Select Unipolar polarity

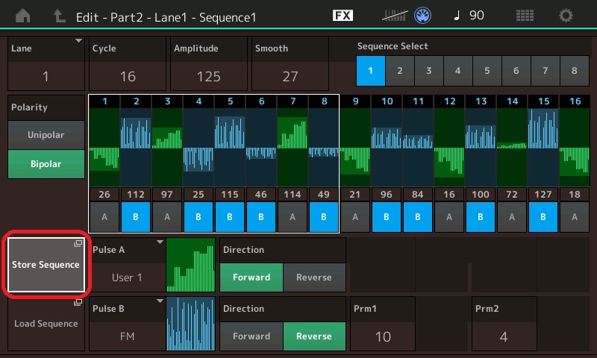46,135
